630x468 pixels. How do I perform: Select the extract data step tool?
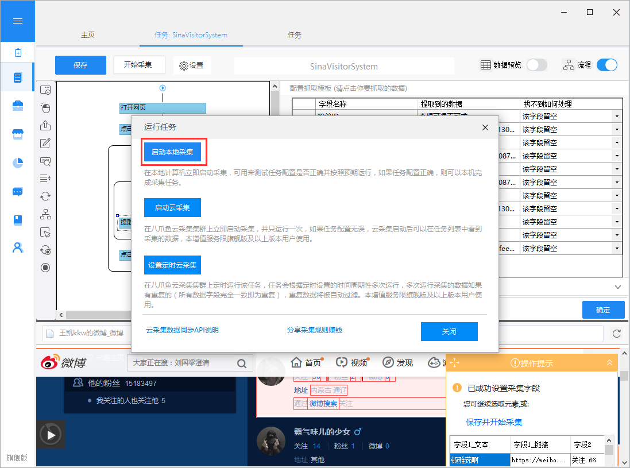(x=45, y=126)
